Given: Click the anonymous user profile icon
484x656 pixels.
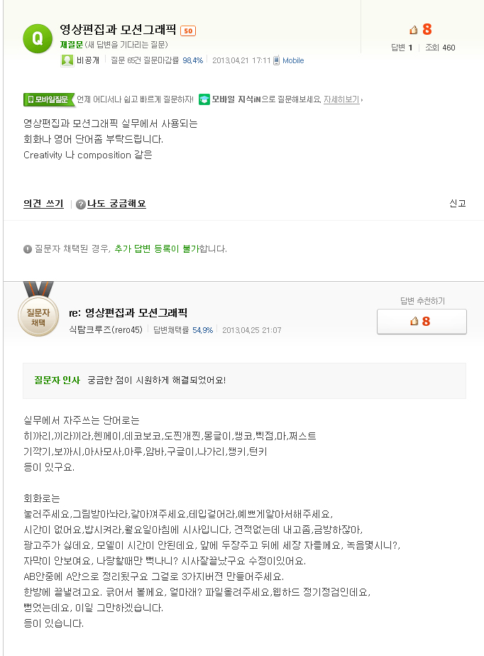Looking at the screenshot, I should [x=67, y=60].
